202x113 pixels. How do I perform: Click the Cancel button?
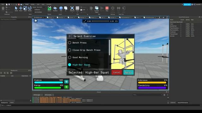click(116, 73)
